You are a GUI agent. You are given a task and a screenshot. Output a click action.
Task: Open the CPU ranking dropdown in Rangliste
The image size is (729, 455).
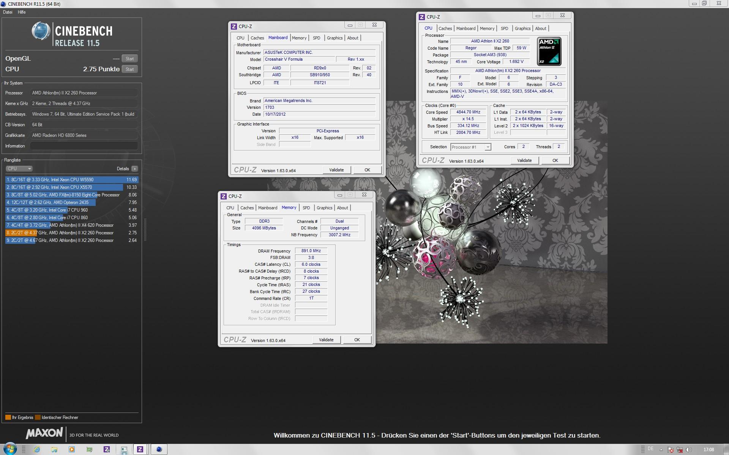[x=19, y=169]
